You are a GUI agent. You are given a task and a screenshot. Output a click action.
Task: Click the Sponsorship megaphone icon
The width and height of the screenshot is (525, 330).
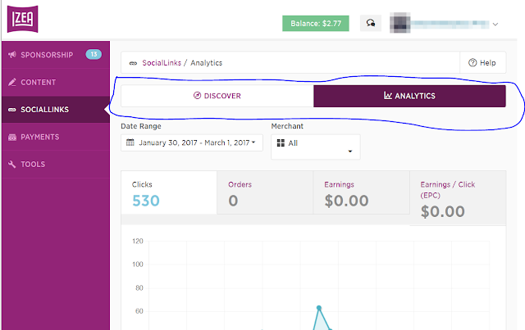pyautogui.click(x=12, y=55)
